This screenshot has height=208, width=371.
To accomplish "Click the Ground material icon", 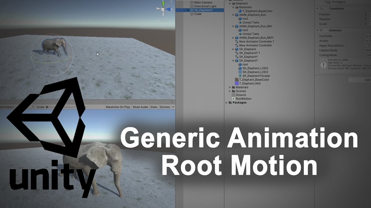I will point(233,95).
